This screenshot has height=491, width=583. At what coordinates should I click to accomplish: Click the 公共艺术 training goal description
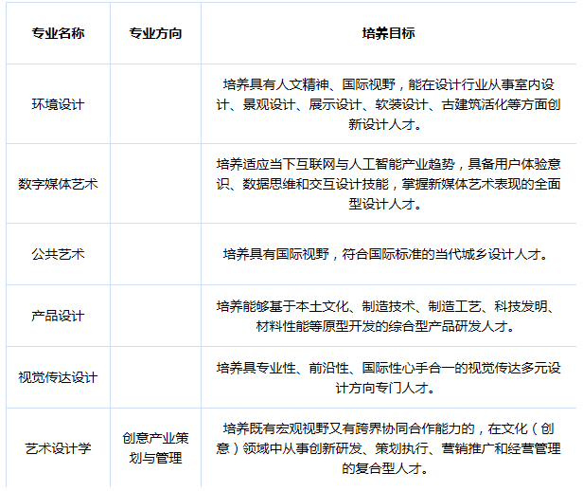(388, 254)
